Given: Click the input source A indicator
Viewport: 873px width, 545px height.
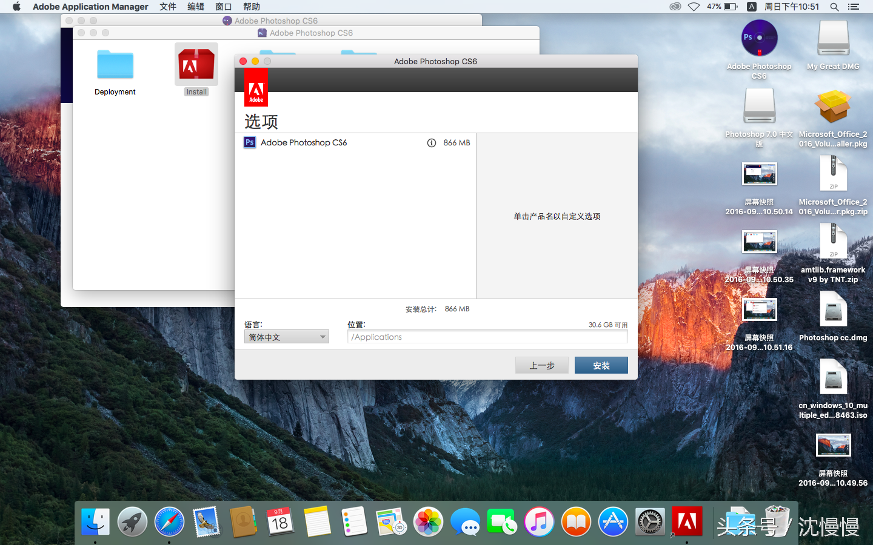Looking at the screenshot, I should pyautogui.click(x=751, y=7).
